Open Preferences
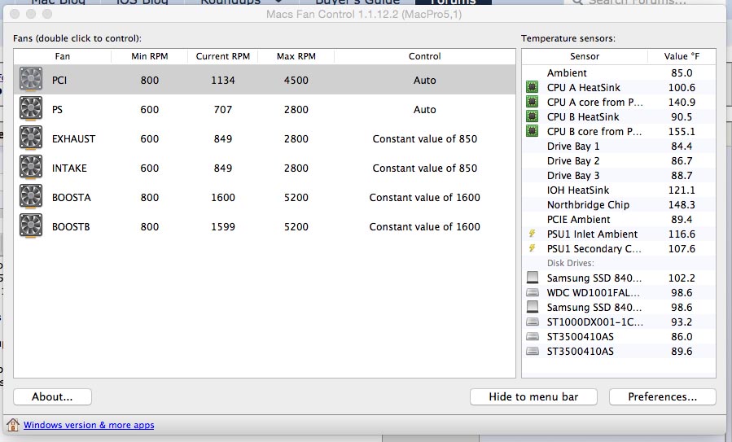 663,396
